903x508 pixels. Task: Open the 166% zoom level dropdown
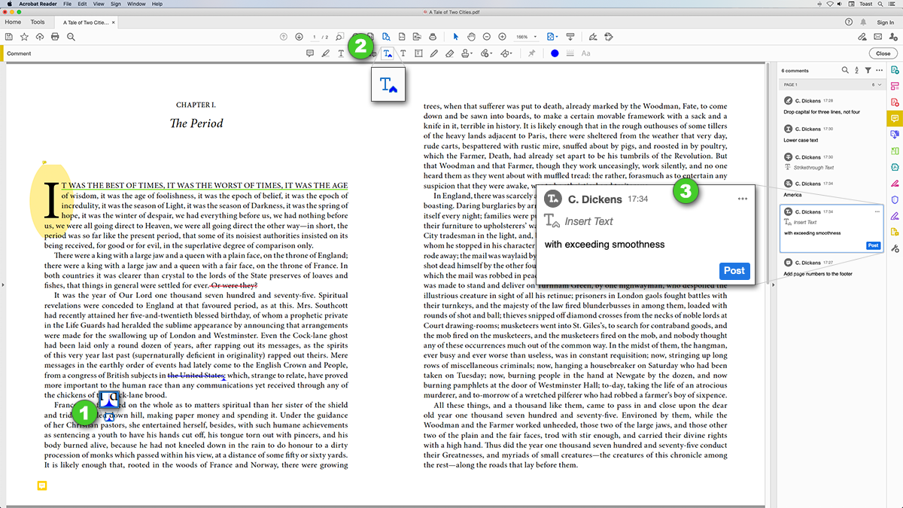click(x=527, y=36)
